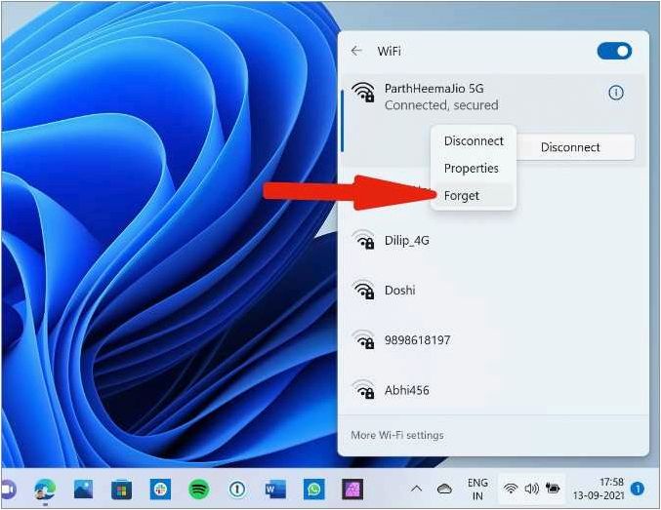
Task: Open WhatsApp from the taskbar
Action: [313, 490]
